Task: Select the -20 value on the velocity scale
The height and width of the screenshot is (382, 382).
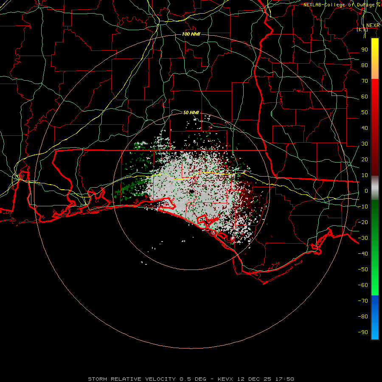Action: pos(363,222)
